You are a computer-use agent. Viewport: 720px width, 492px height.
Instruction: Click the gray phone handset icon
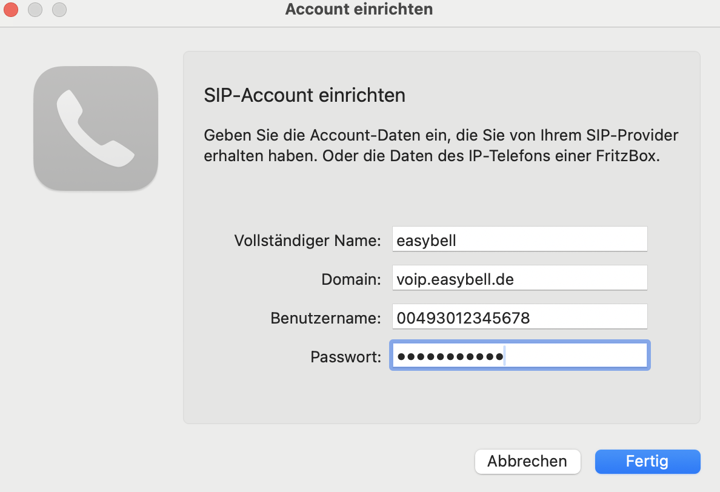coord(96,128)
